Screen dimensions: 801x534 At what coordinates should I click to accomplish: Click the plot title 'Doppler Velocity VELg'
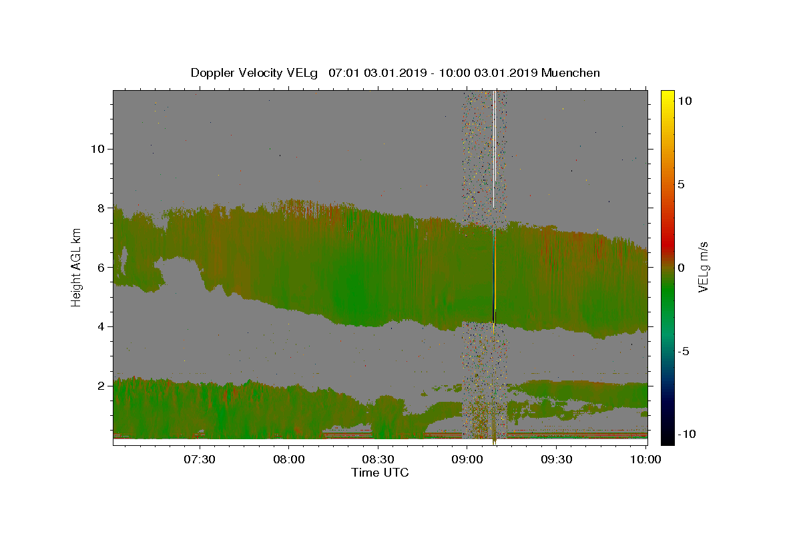coord(254,73)
